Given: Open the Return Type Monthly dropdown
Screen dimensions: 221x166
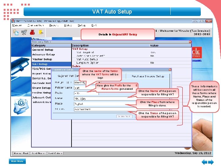Looking at the screenshot, I should pyautogui.click(x=87, y=82).
